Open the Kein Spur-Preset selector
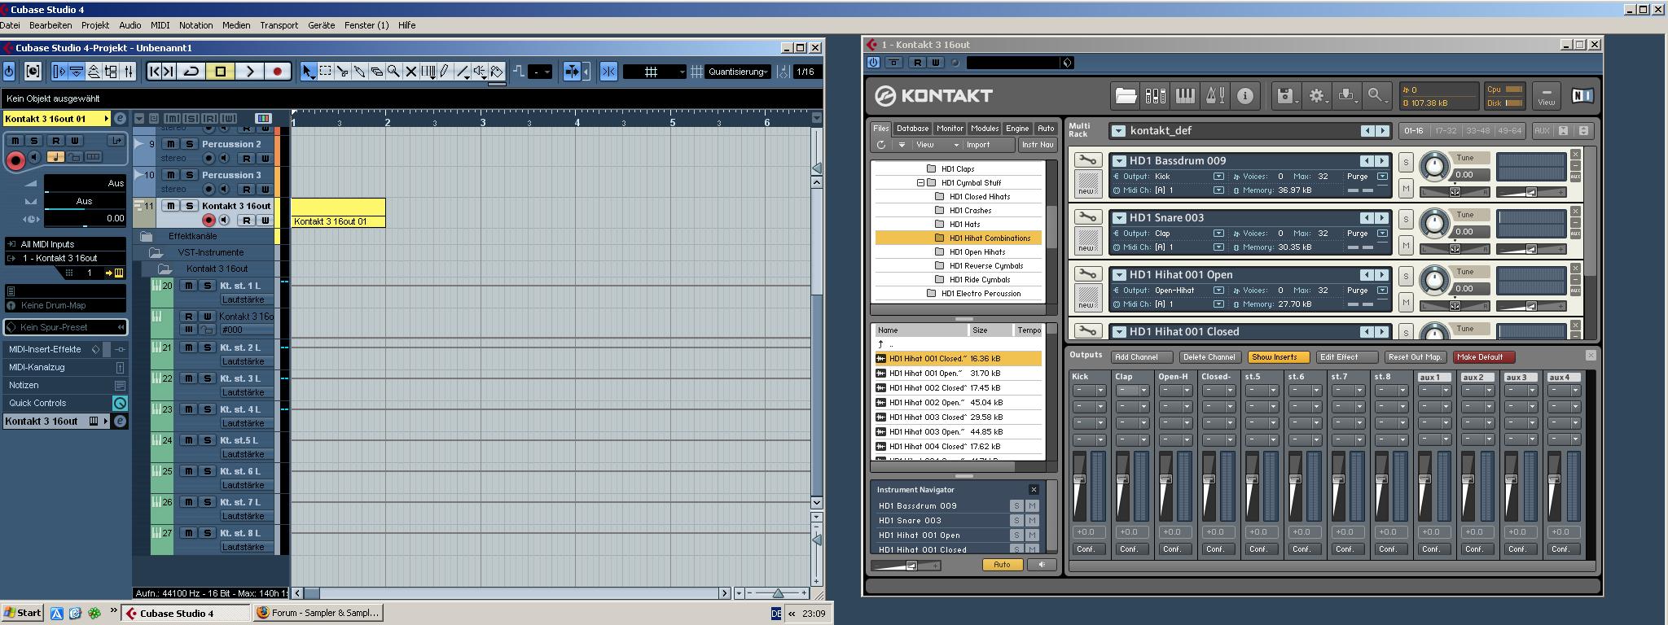 (x=65, y=327)
